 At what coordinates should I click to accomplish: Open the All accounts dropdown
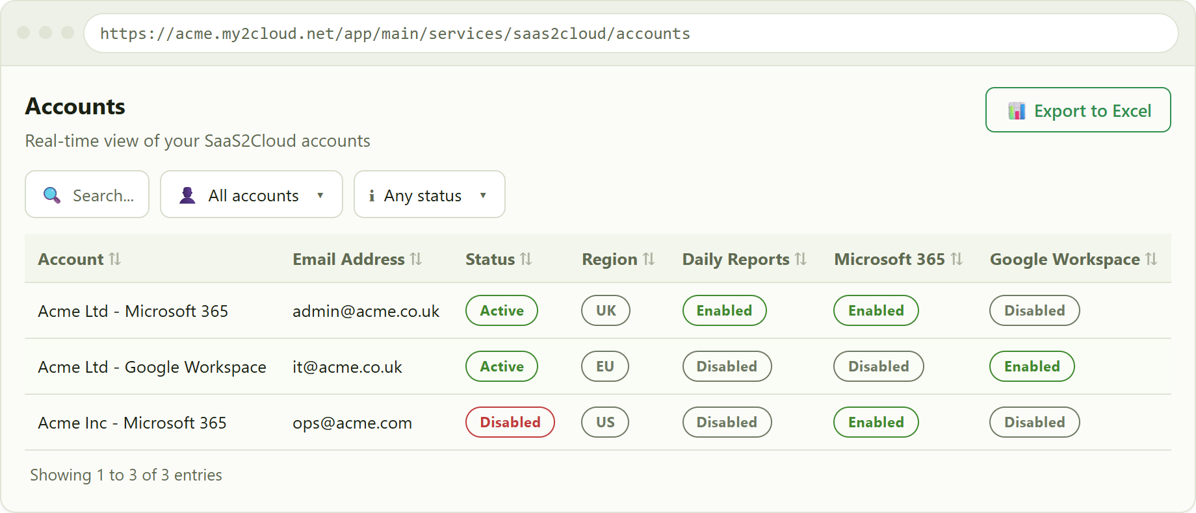(252, 194)
